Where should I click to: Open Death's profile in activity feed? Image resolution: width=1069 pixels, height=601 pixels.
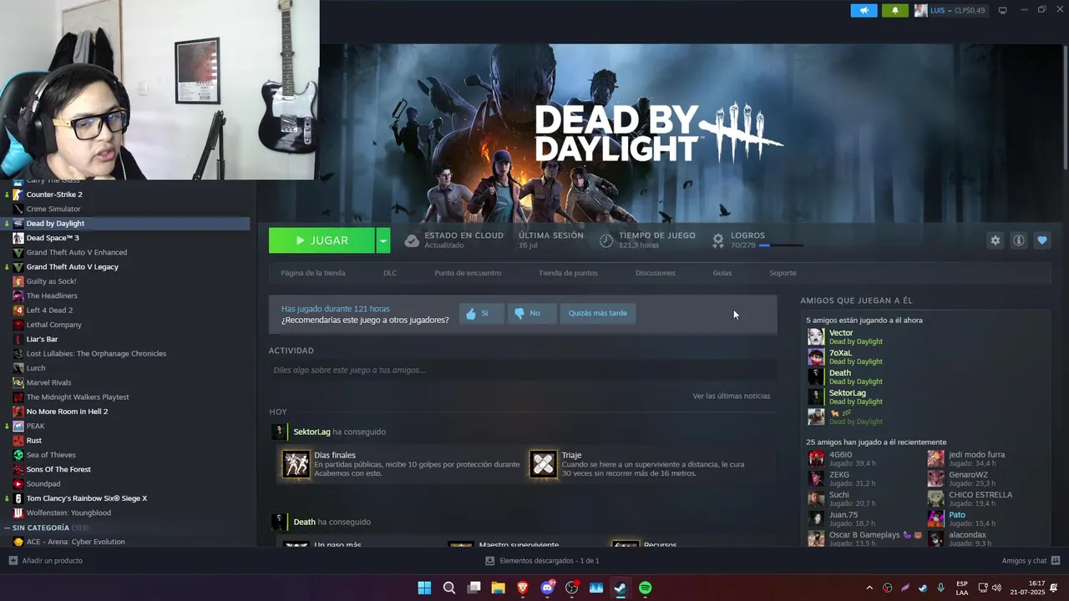305,522
